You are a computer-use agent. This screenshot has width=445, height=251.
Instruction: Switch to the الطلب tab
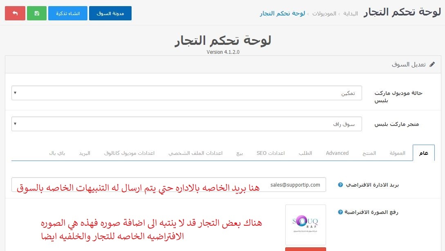tap(305, 153)
